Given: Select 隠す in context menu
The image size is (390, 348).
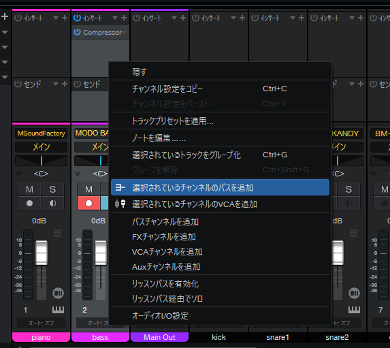Looking at the screenshot, I should pos(220,72).
